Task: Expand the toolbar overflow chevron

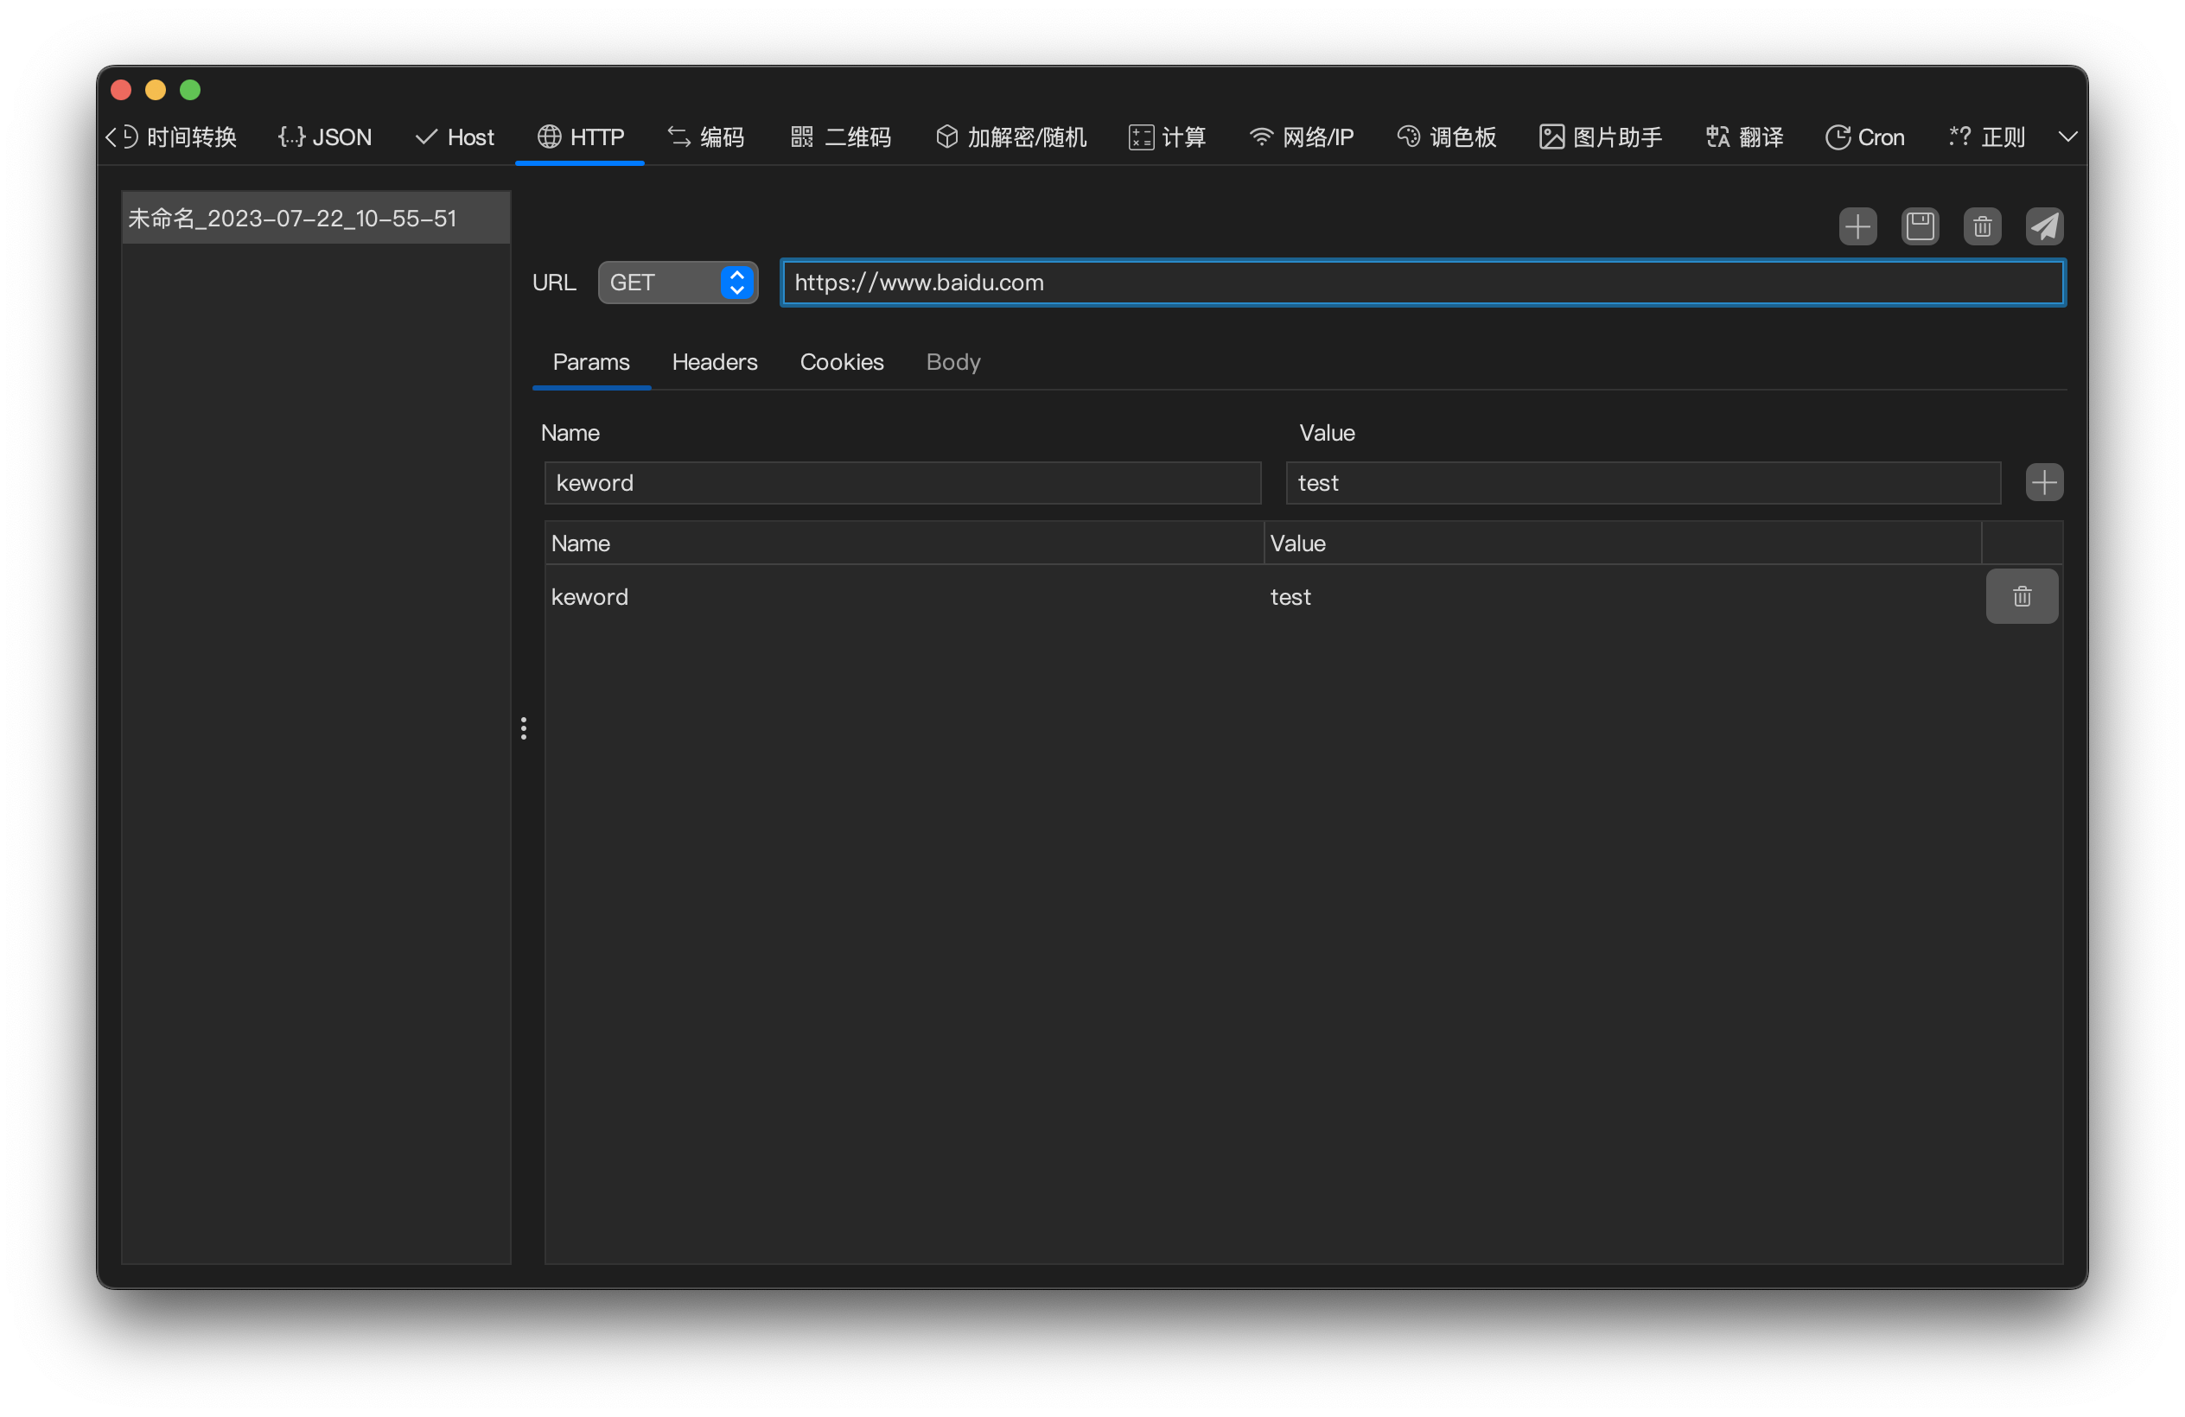Action: click(2067, 137)
